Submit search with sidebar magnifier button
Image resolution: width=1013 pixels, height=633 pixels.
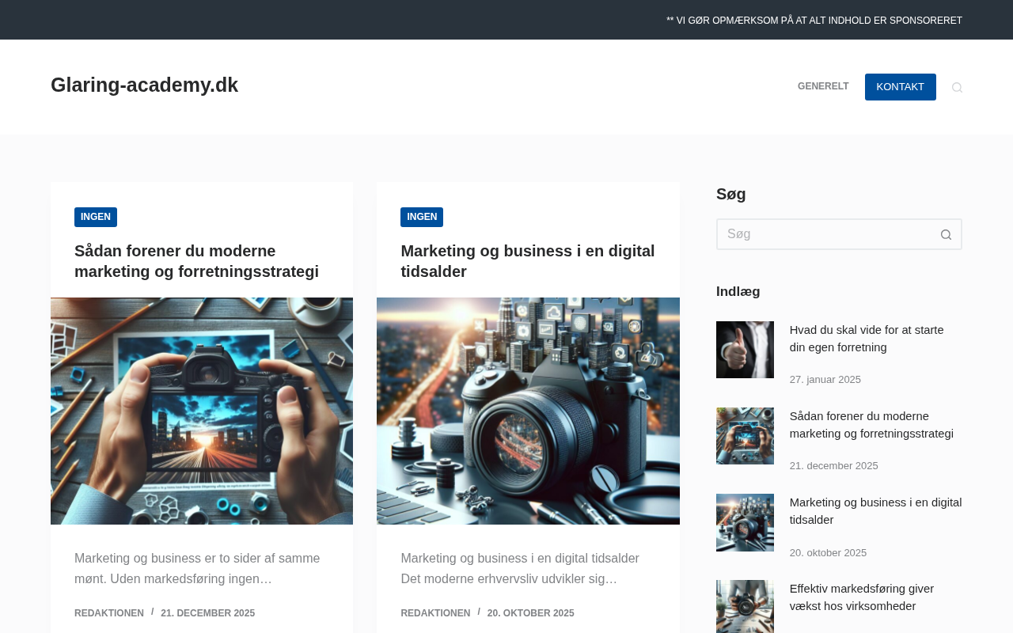(946, 234)
